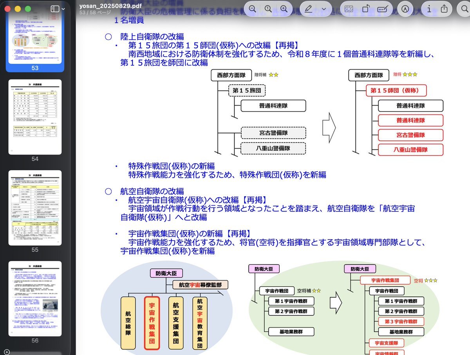The height and width of the screenshot is (355, 470).
Task: Toggle the sidebar panel icon
Action: click(55, 9)
